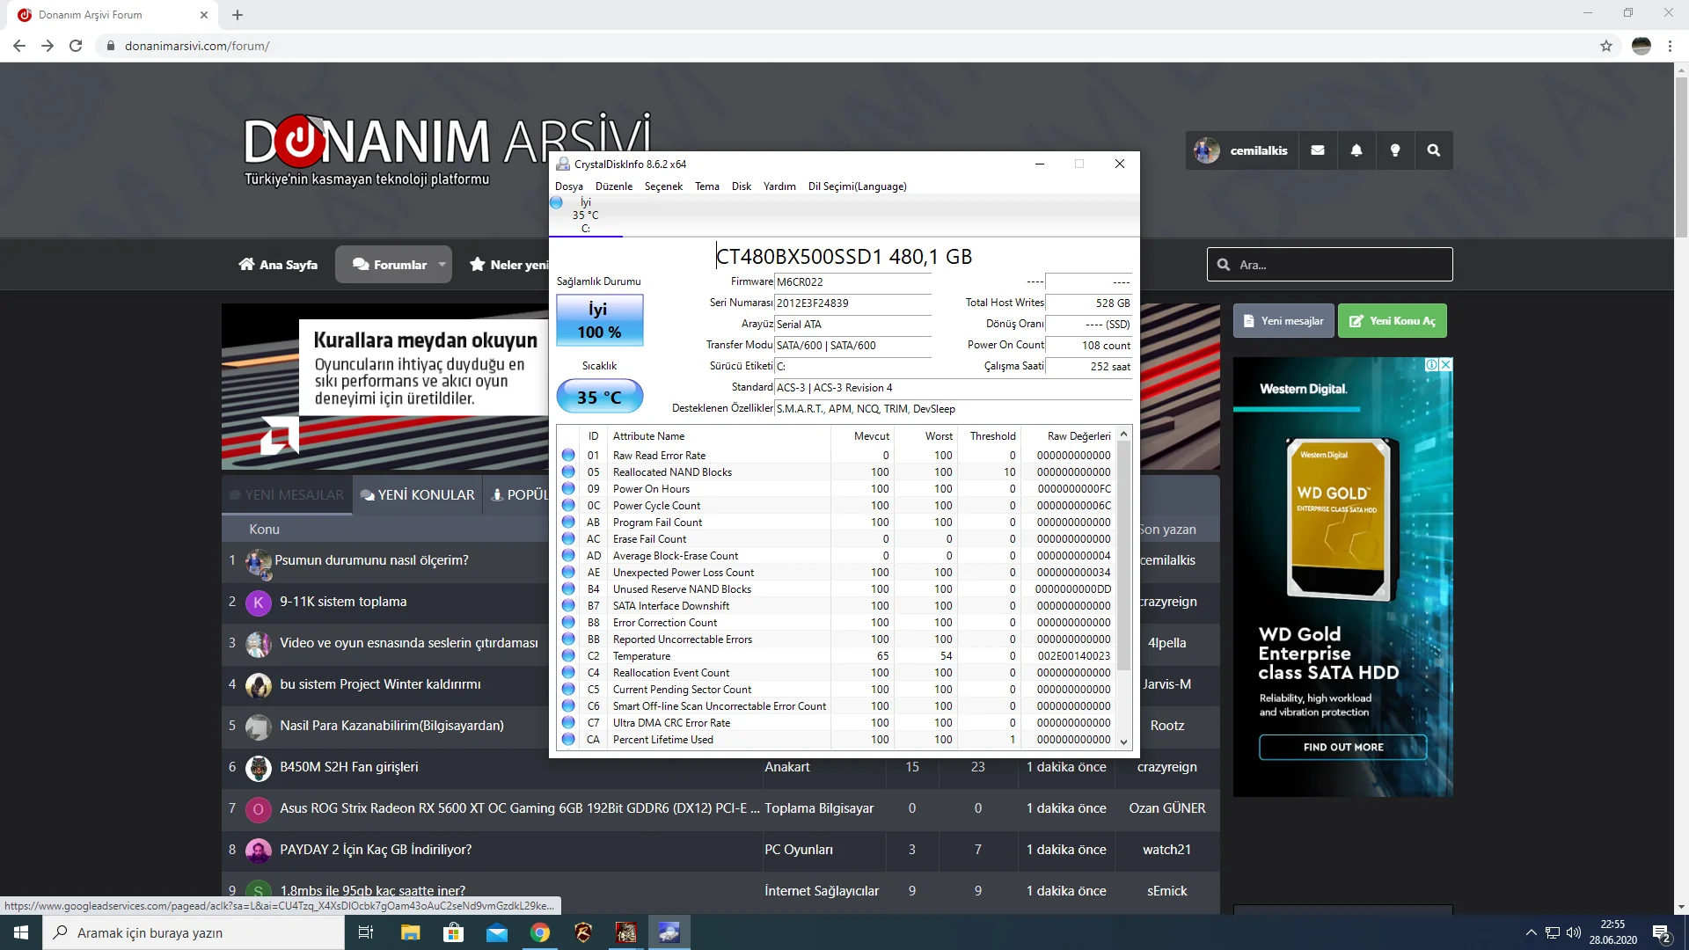
Task: Open topic Psumun durumunu nasıl ölçerim?
Action: pos(371,560)
